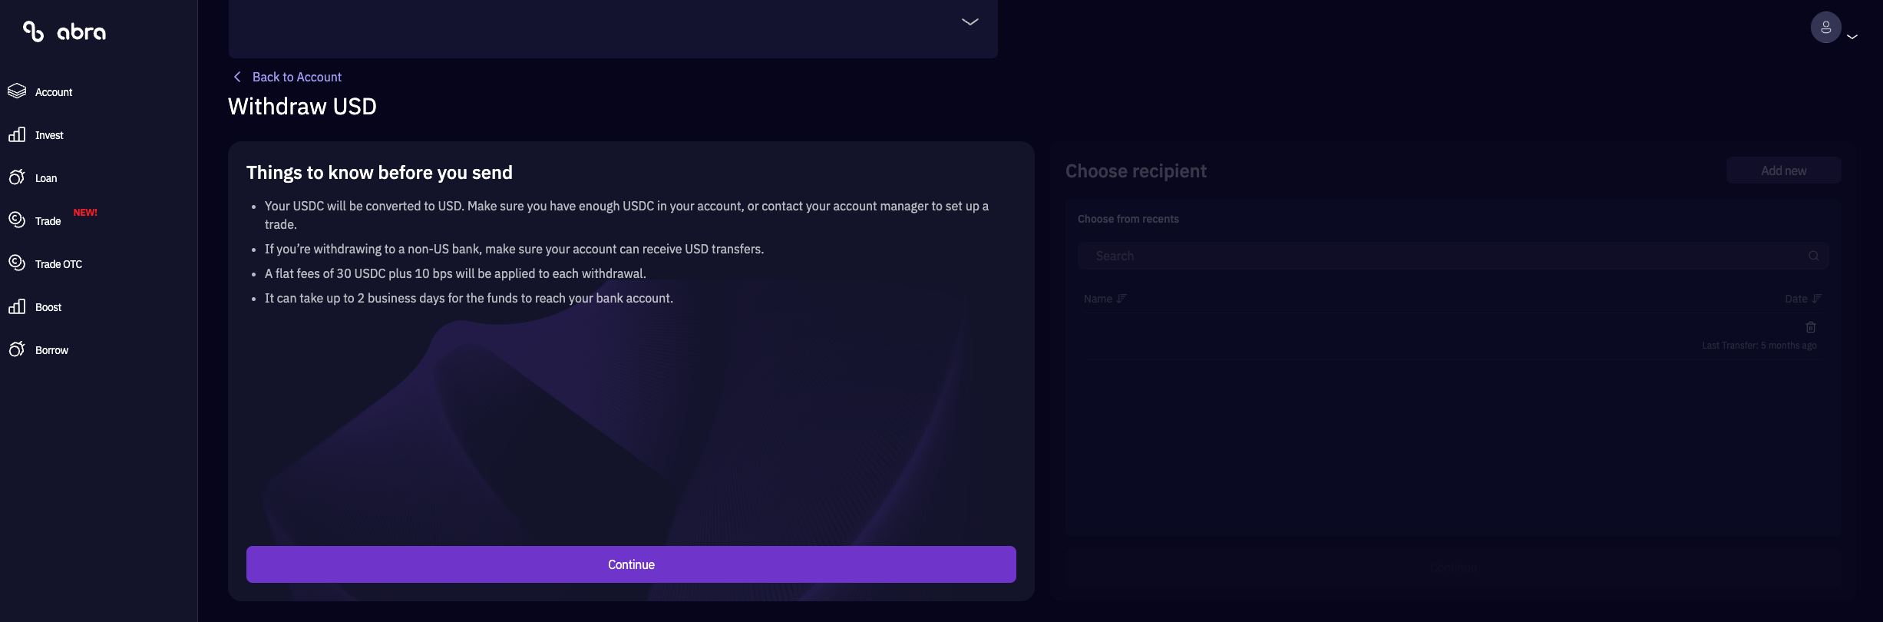Open Borrow via its sidebar icon
Image resolution: width=1883 pixels, height=622 pixels.
17,349
